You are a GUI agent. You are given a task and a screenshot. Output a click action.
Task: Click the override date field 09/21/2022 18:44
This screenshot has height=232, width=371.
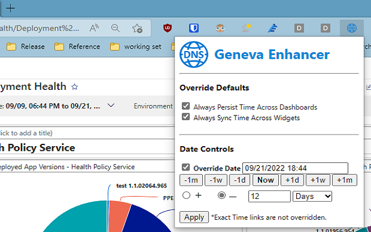pos(295,168)
